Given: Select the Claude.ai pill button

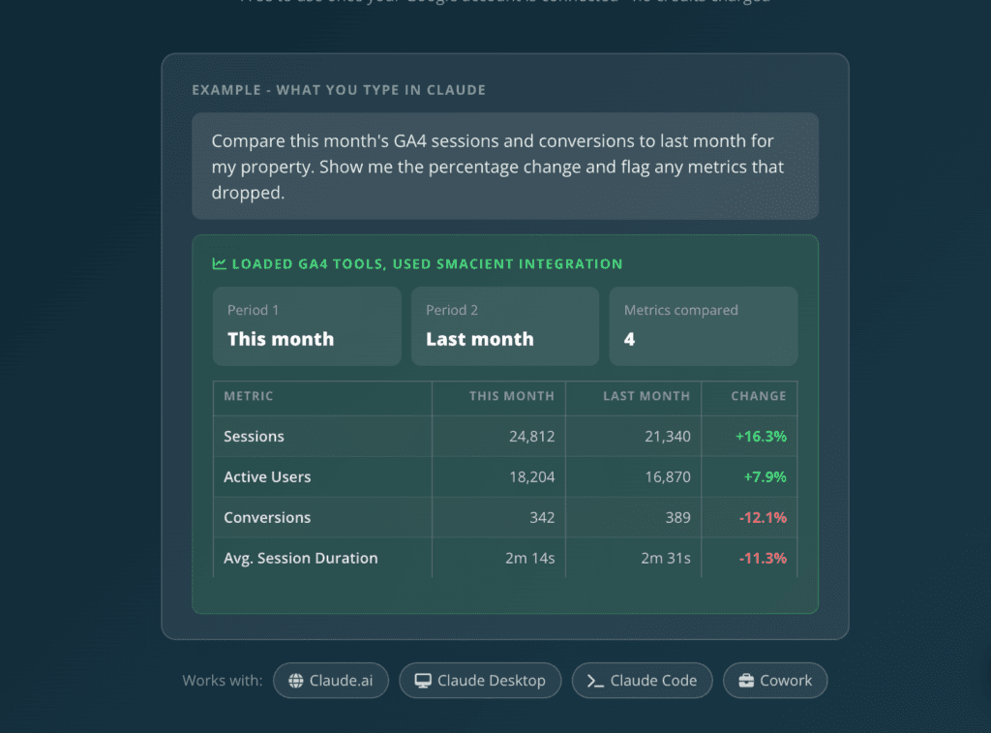Looking at the screenshot, I should (331, 681).
